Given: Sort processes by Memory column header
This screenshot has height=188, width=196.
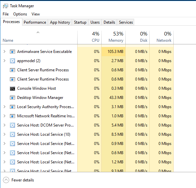Looking at the screenshot, I should [113, 37].
